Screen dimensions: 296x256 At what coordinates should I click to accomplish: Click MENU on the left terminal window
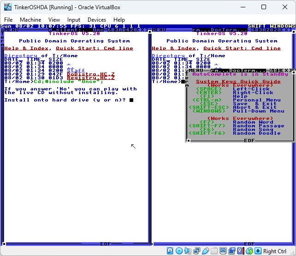[x=12, y=30]
